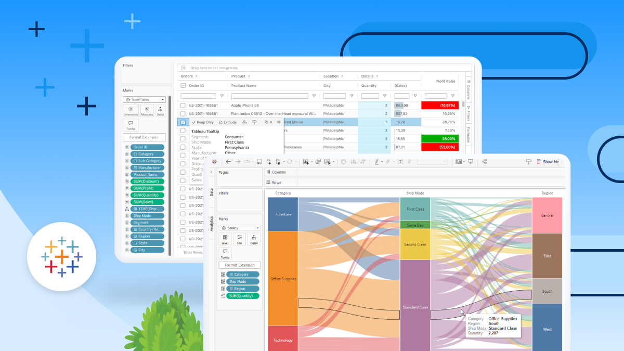This screenshot has height=351, width=624.
Task: Click the Presentation Mode toolbar icon
Action: tap(471, 162)
